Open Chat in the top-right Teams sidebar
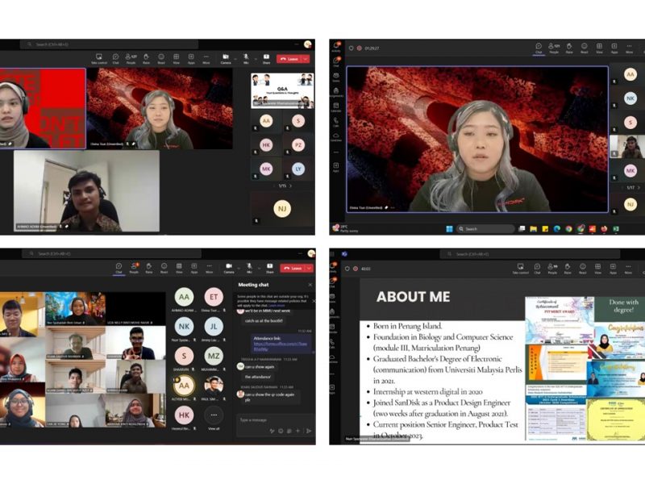 (x=336, y=62)
